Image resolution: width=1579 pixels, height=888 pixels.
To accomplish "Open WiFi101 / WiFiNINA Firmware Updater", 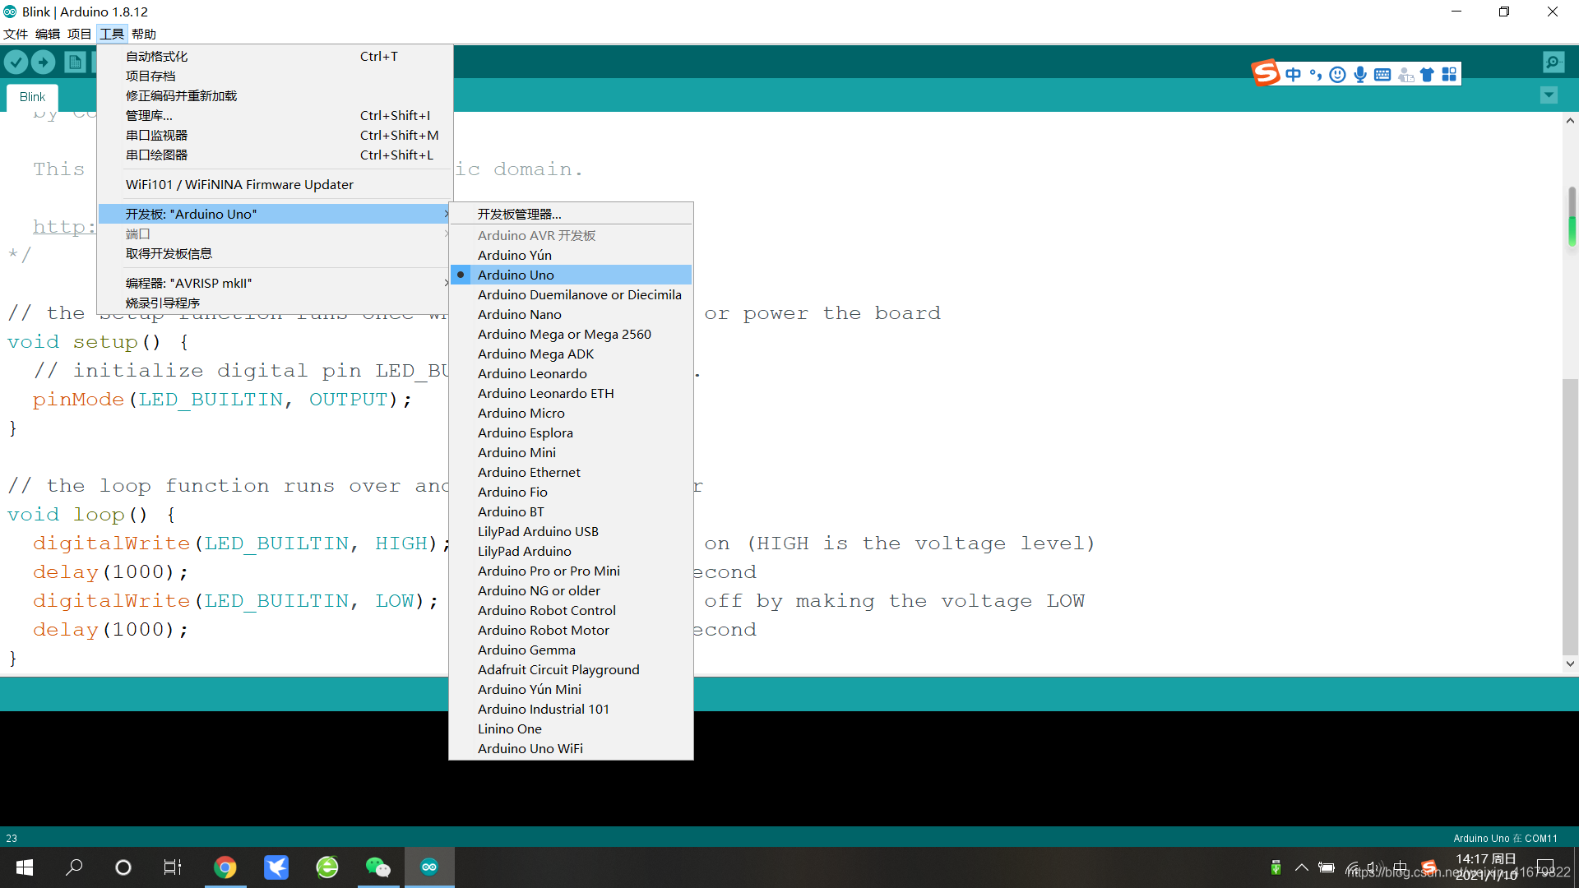I will 276,184.
